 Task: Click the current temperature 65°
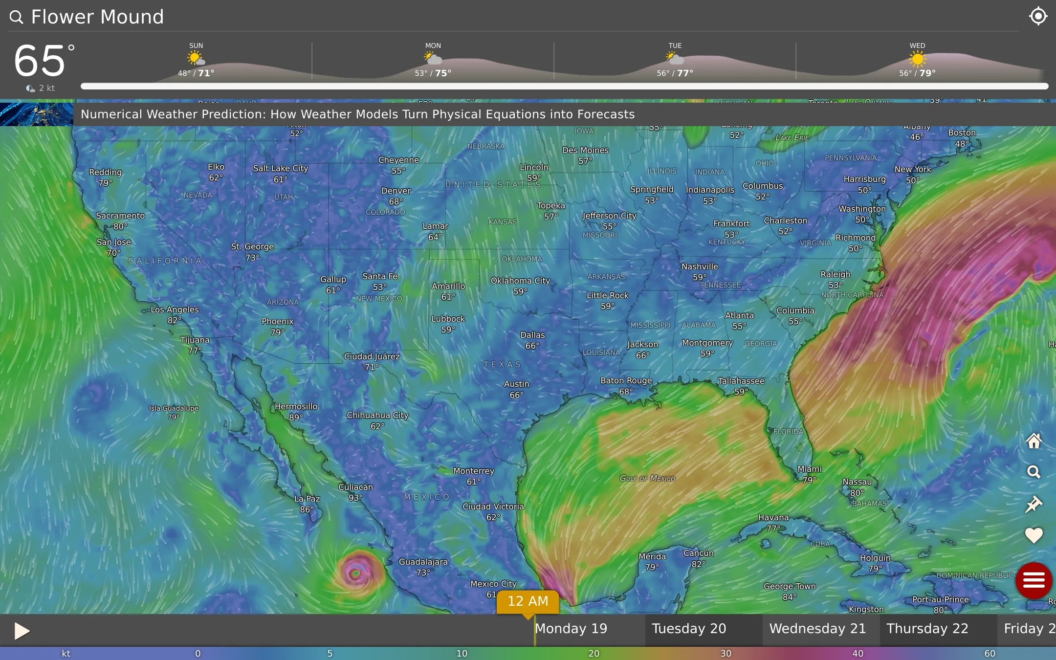[x=44, y=61]
